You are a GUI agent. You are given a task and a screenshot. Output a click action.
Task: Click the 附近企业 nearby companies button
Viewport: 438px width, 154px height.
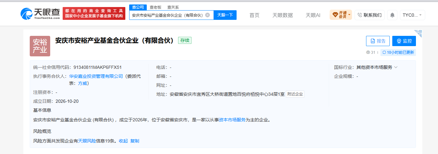pos(295,94)
